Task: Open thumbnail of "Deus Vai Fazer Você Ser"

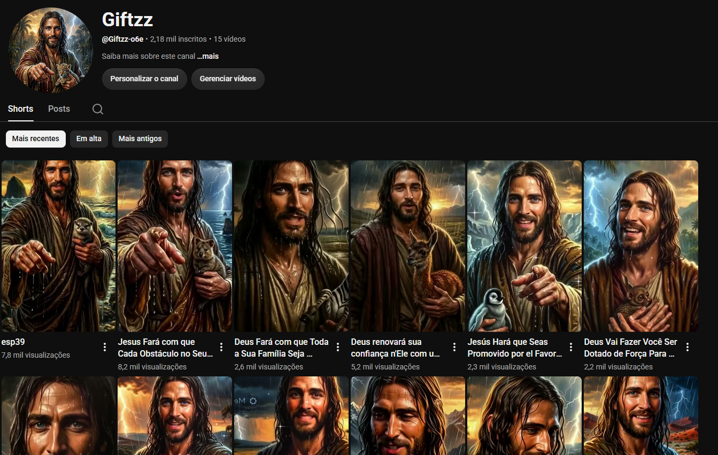Action: [x=641, y=246]
